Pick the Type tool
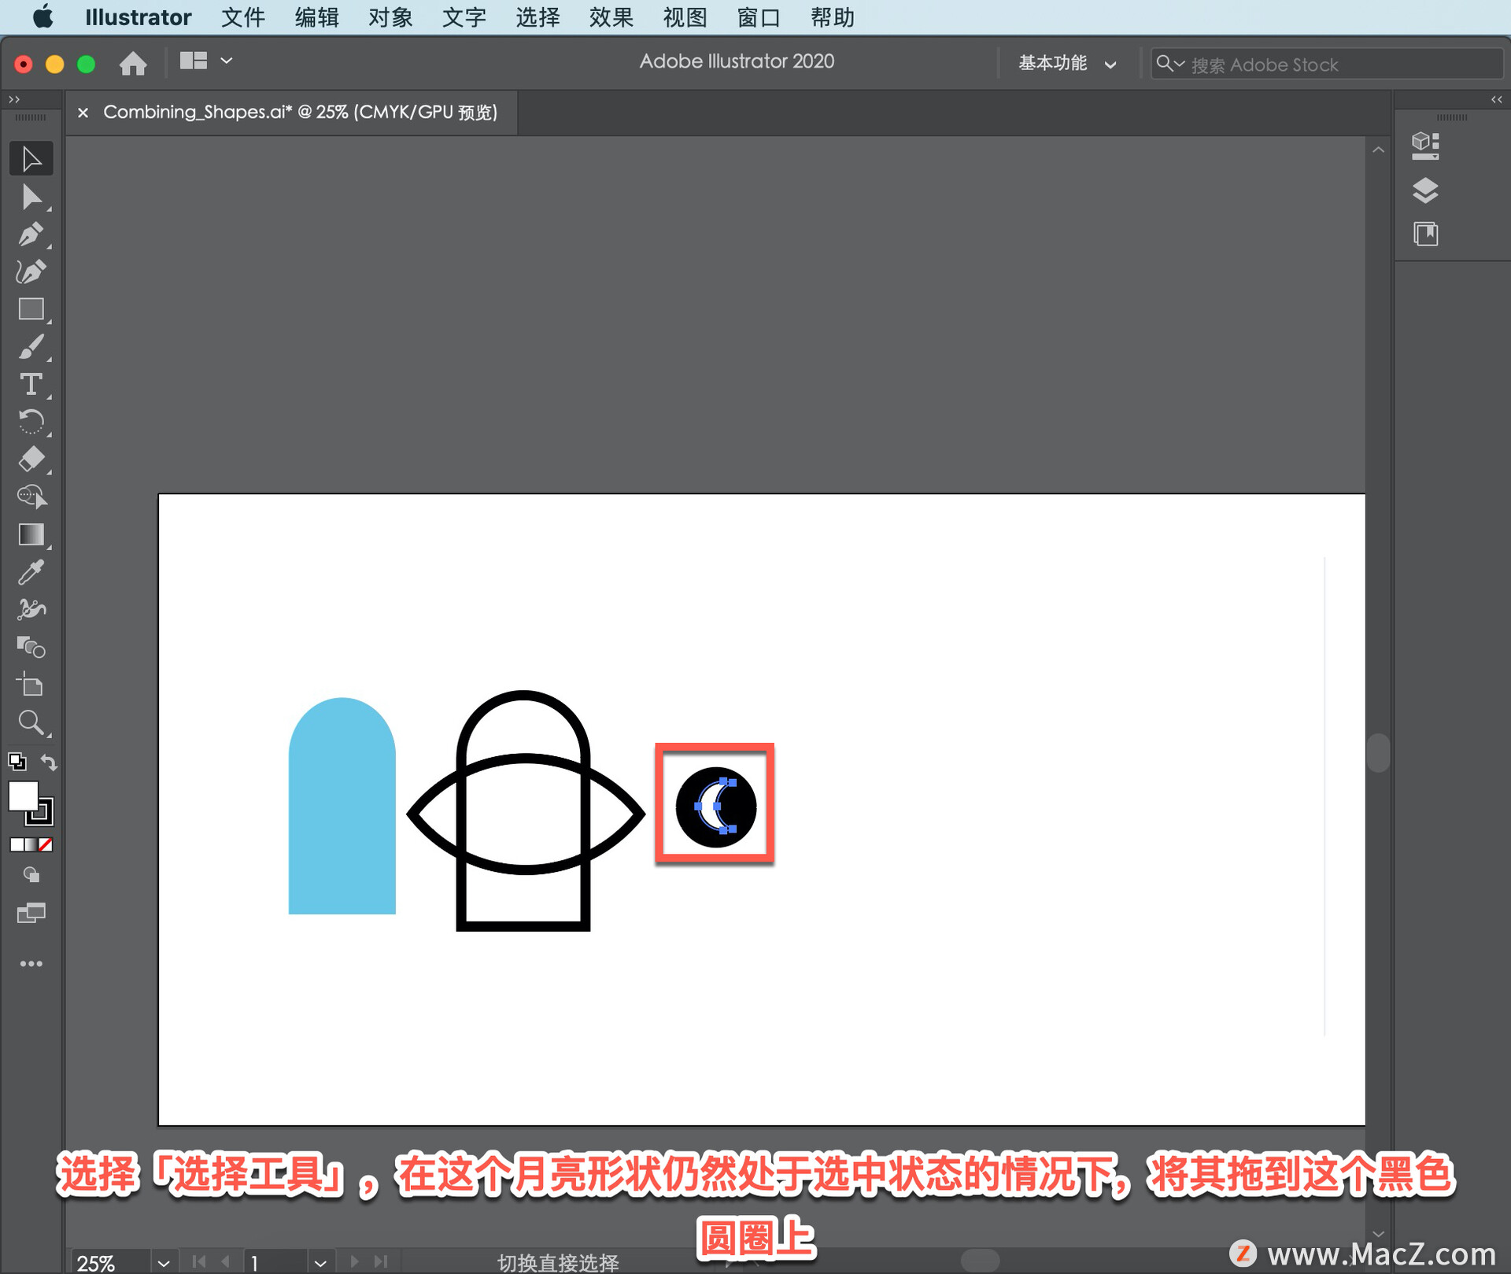 coord(31,385)
